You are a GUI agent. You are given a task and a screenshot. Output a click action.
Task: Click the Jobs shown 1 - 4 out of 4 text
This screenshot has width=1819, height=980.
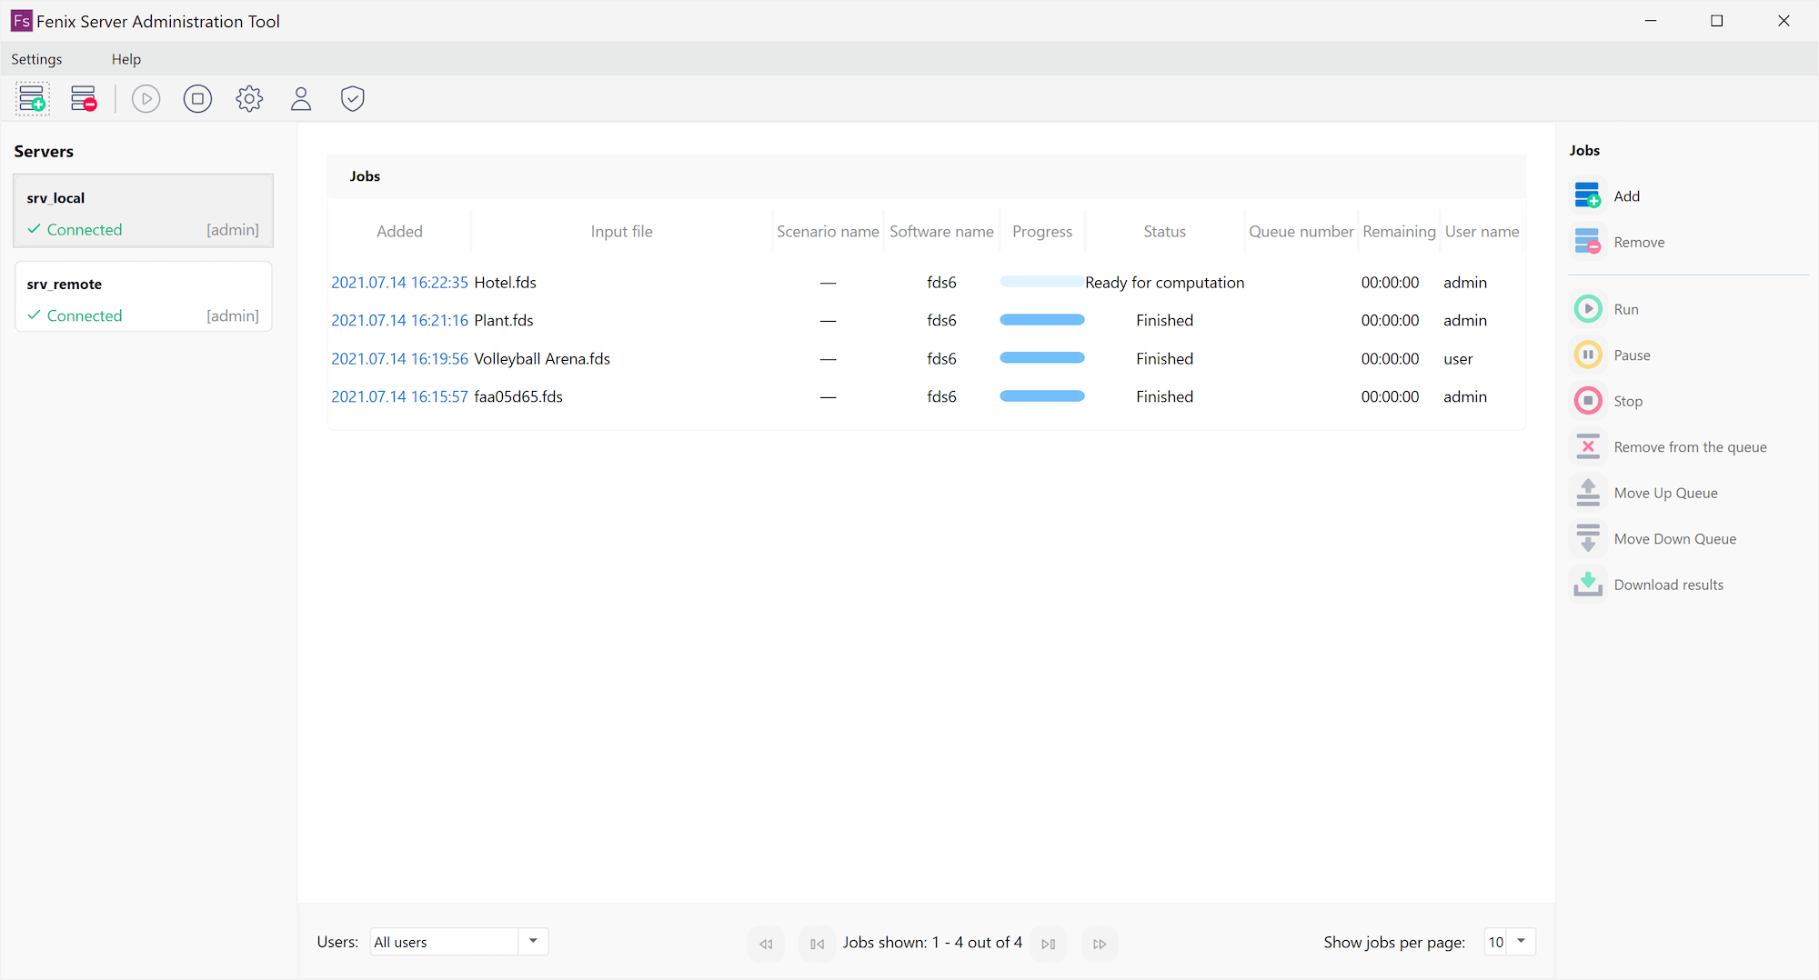click(x=932, y=942)
